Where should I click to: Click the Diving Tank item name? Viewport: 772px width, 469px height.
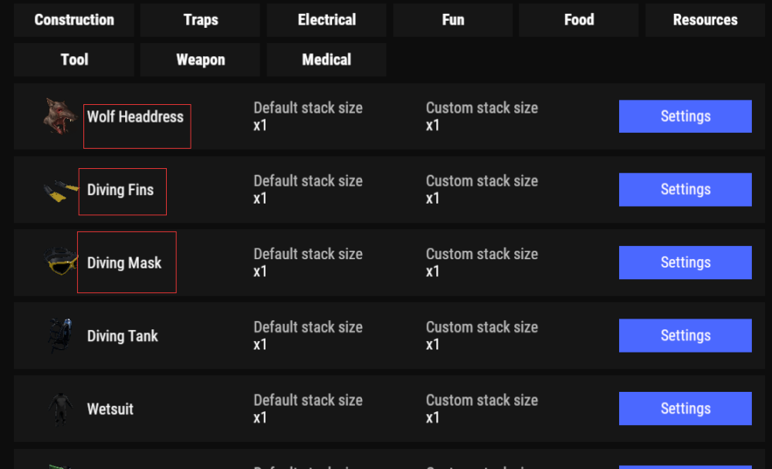123,336
